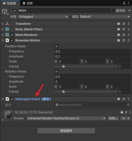The width and height of the screenshot is (132, 141).
Task: Toggle the Brownian Motion enabled checkbox
Action: coord(12,40)
